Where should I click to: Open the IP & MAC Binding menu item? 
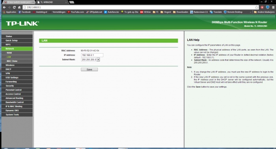17,106
